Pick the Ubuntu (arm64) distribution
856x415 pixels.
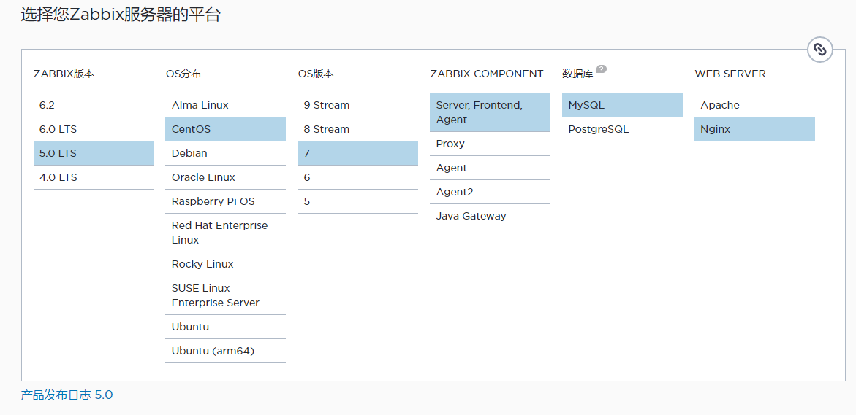(x=225, y=350)
